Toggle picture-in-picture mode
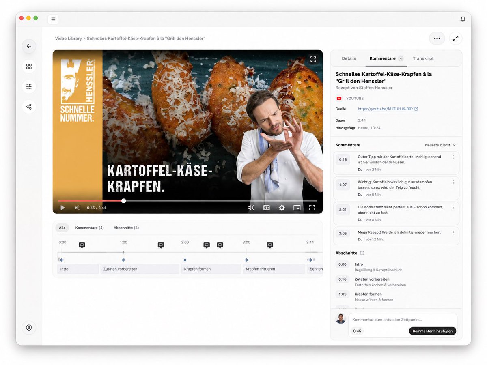The image size is (487, 365). 297,208
